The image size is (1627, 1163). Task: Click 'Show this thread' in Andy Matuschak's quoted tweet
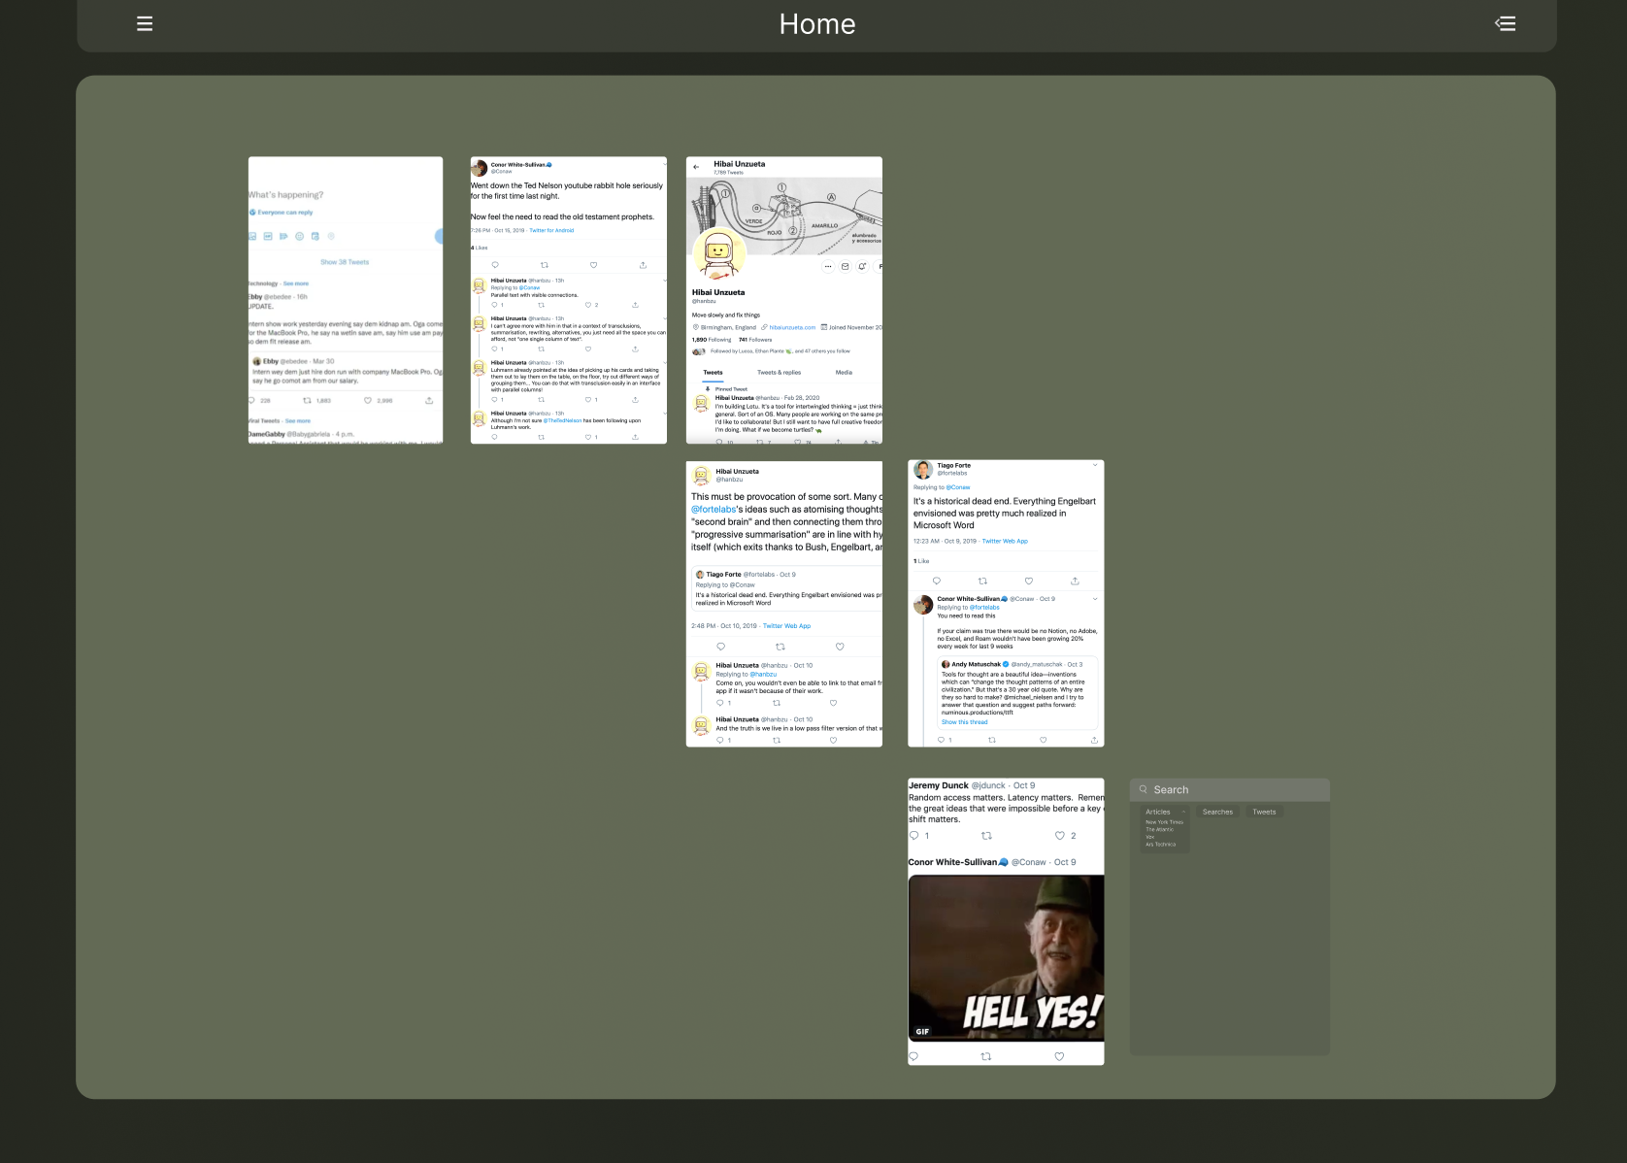(x=964, y=722)
